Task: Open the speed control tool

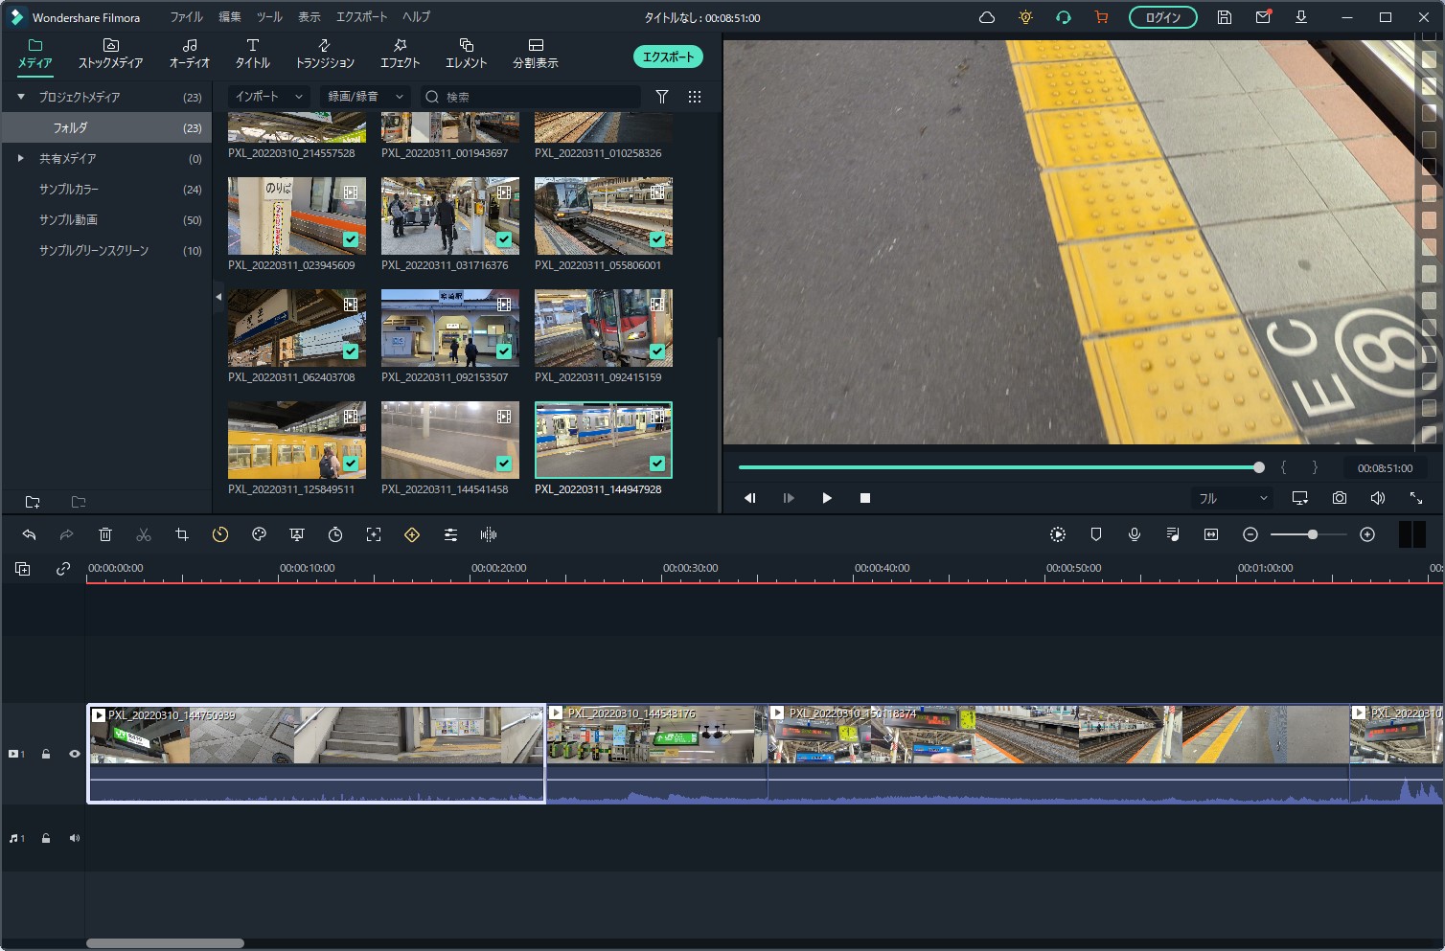Action: coord(220,534)
